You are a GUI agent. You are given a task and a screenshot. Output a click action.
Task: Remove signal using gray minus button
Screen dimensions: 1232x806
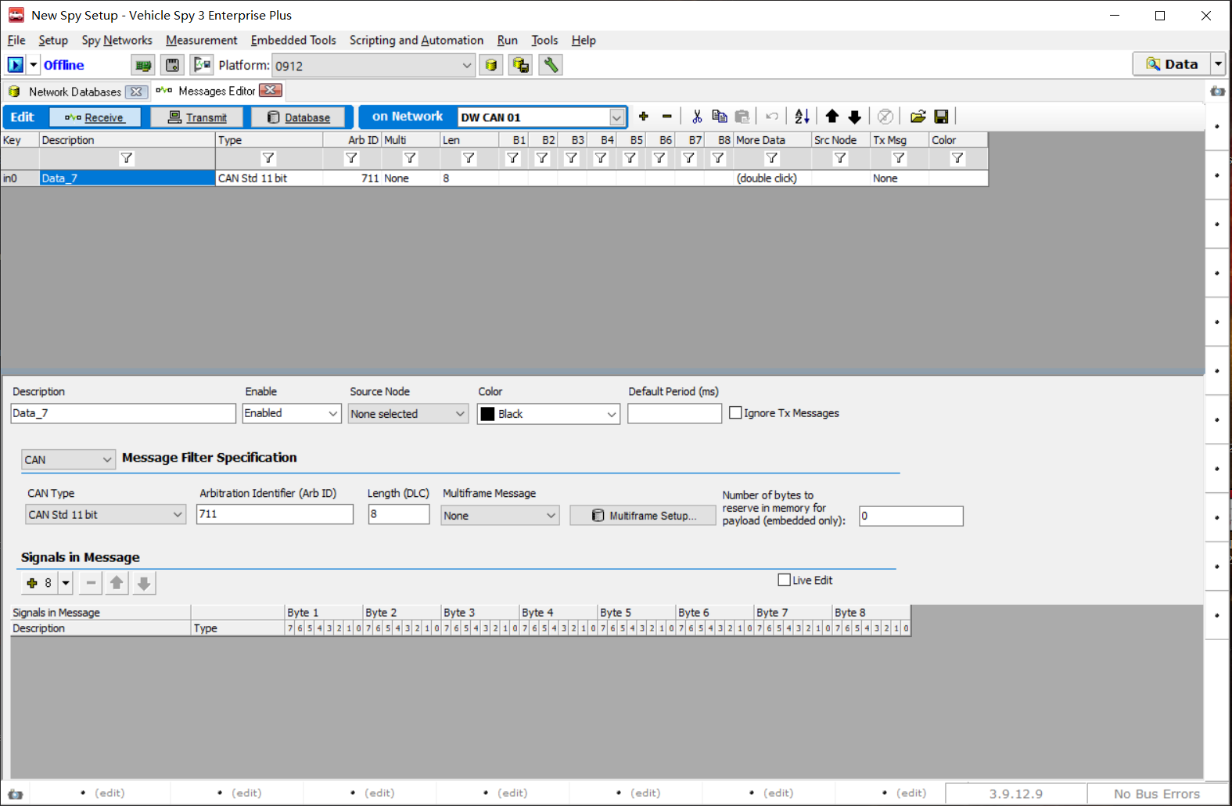pyautogui.click(x=91, y=583)
